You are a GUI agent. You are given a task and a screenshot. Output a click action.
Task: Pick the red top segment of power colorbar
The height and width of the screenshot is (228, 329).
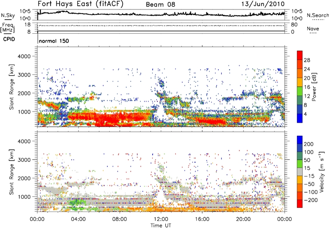pyautogui.click(x=300, y=56)
